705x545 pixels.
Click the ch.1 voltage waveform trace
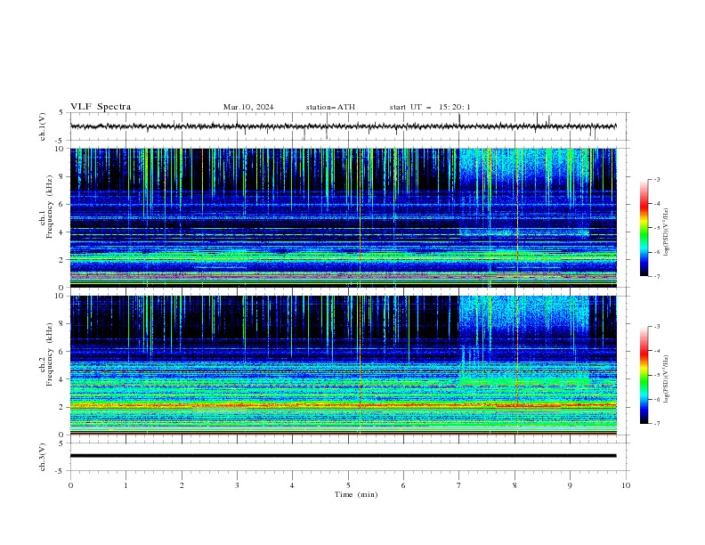pos(344,126)
